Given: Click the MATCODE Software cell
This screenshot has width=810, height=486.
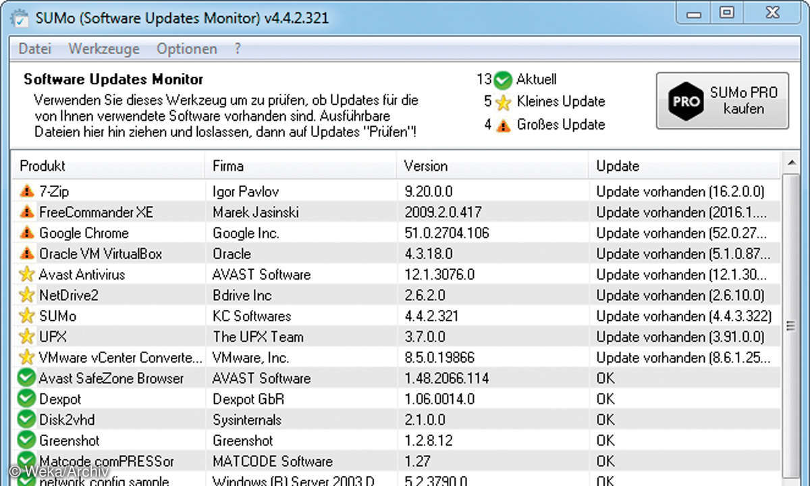Looking at the screenshot, I should 273,462.
